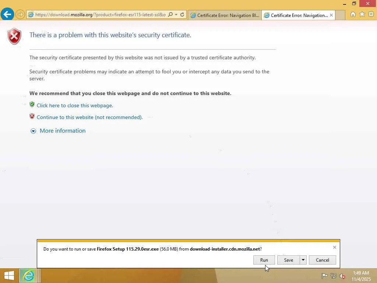The width and height of the screenshot is (377, 283).
Task: Save the Firefox Setup download
Action: click(289, 260)
